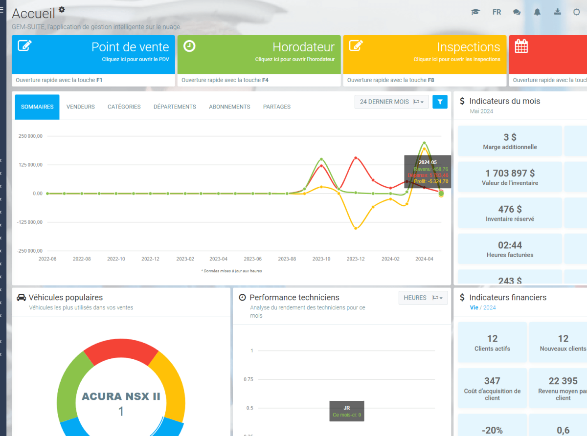The height and width of the screenshot is (436, 587).
Task: Click 'Ouverture rapide avec la touche F1' text
Action: 59,80
